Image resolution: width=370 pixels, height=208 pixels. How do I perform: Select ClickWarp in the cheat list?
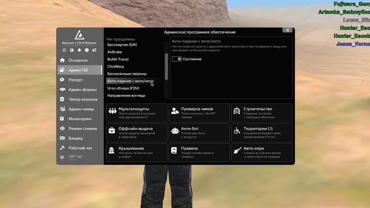tap(116, 66)
